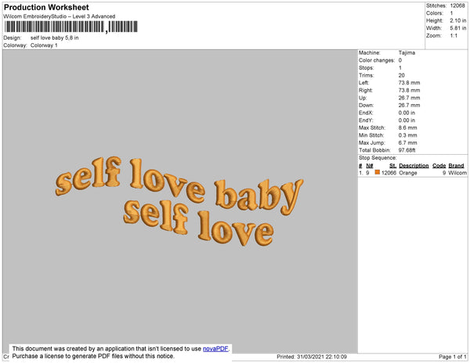This screenshot has width=470, height=363.
Task: Click the Min Stitch value 0.3 mm
Action: tap(407, 135)
